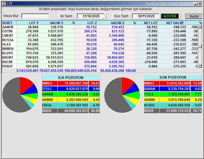Click the ILK POZISYON pie chart
Viewport: 204px width, 159px height.
tap(20, 95)
